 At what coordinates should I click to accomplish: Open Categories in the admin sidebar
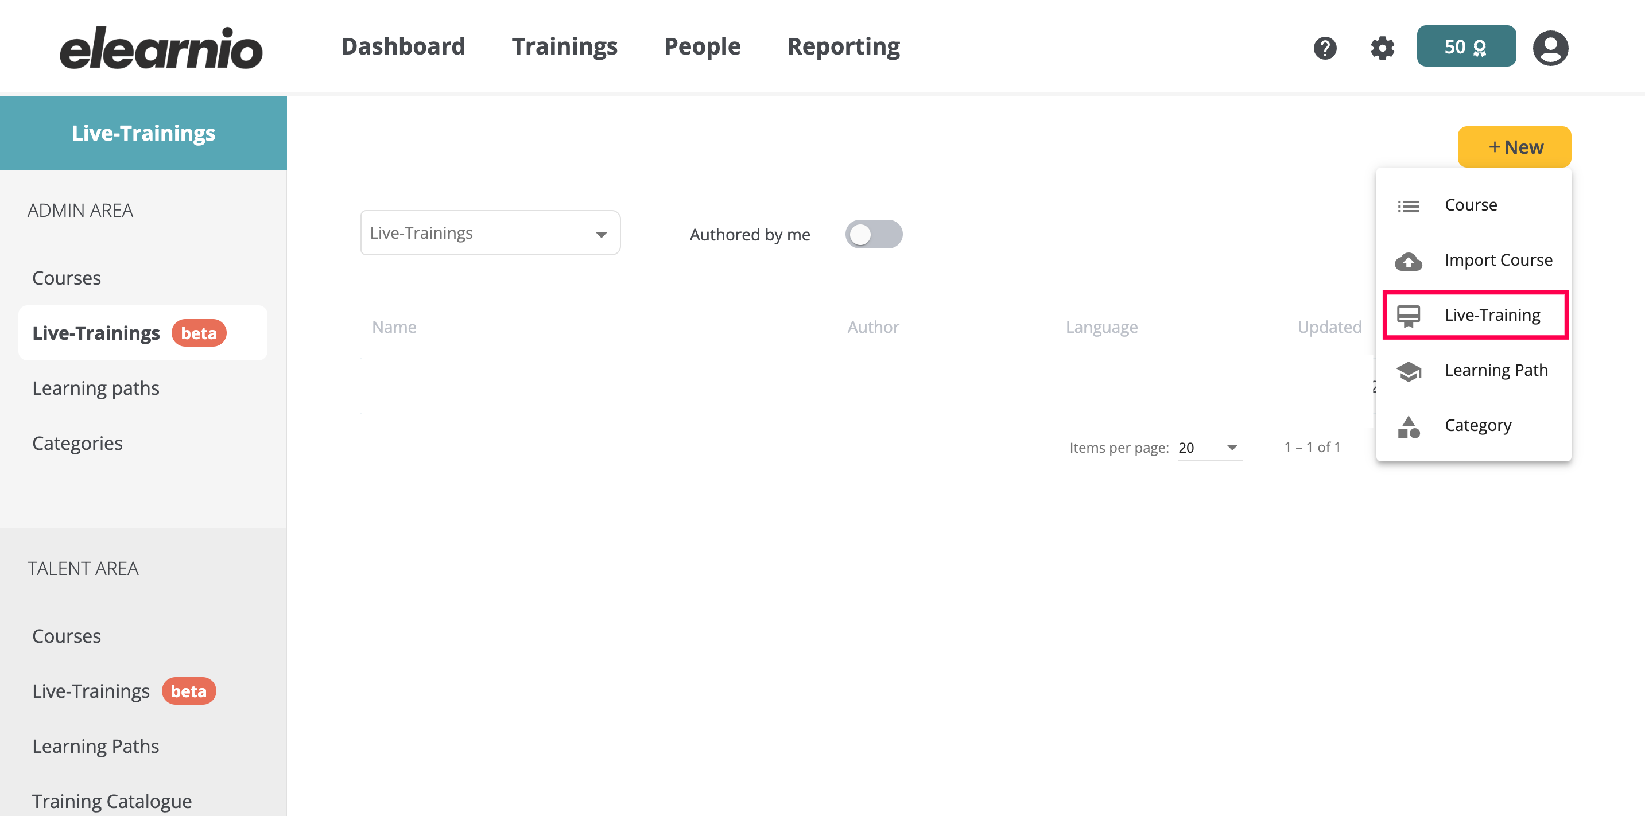point(77,443)
